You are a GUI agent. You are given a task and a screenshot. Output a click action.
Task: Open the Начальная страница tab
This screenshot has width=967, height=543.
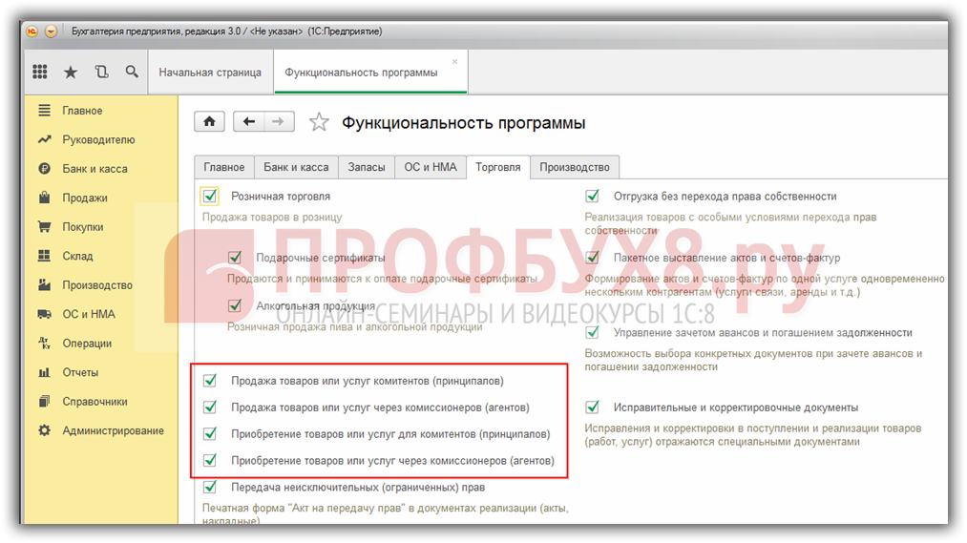pos(210,73)
